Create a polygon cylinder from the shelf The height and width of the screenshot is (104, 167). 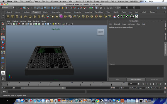click(x=17, y=16)
